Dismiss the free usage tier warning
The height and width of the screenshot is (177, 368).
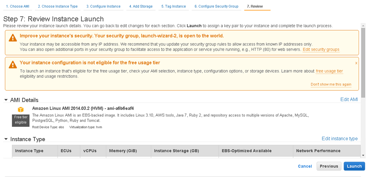click(x=356, y=63)
